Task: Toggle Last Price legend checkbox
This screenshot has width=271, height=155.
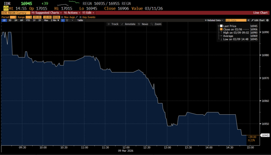Action: click(x=221, y=26)
